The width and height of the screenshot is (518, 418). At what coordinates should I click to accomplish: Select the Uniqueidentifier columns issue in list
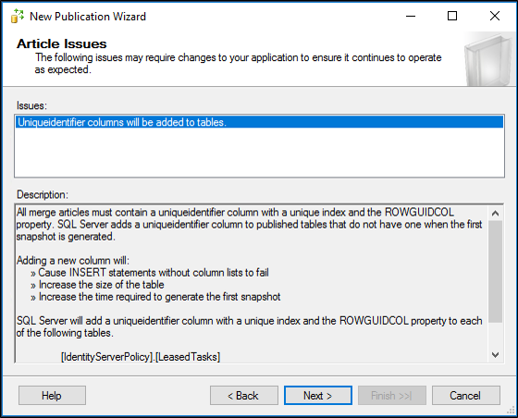click(x=259, y=122)
